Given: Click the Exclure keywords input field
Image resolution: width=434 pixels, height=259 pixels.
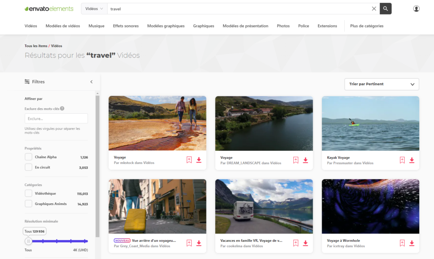Looking at the screenshot, I should [56, 118].
